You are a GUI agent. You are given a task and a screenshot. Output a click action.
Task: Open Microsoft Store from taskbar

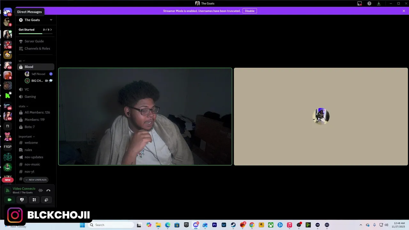pyautogui.click(x=177, y=225)
